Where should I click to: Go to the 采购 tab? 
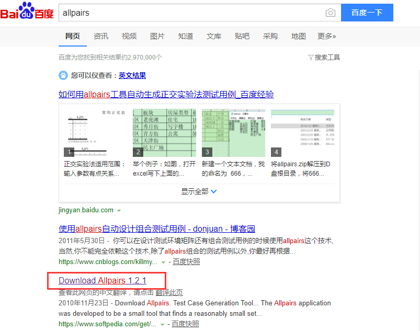click(x=270, y=36)
